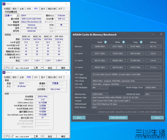Click the Close button in AIDA64
The image size is (167, 140).
click(157, 117)
